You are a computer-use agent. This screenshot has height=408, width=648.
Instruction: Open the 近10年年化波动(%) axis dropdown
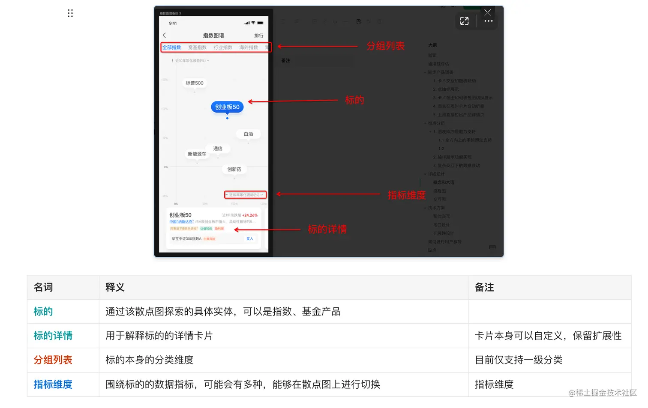[245, 195]
